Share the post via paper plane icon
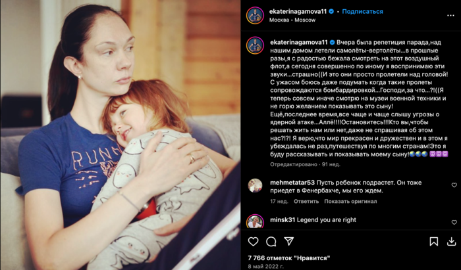Viewport: 461px width, 270px height. (x=289, y=241)
